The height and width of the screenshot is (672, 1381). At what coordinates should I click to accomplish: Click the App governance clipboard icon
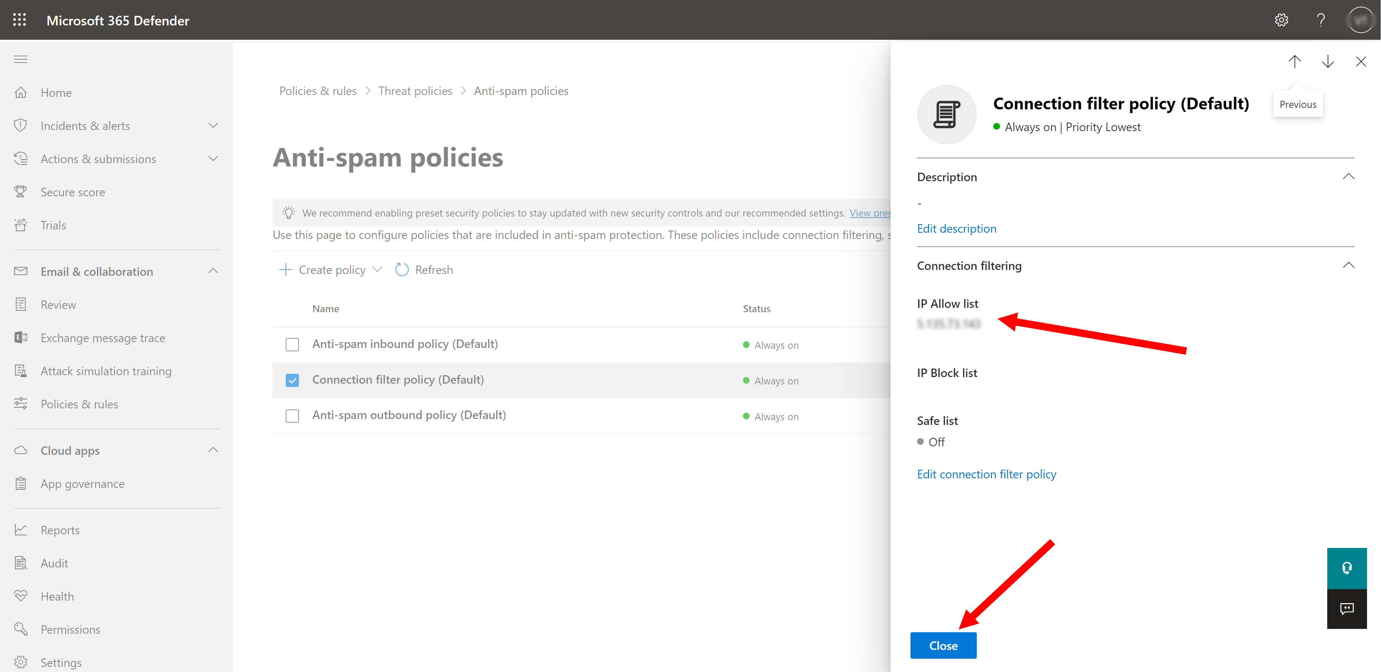[21, 484]
